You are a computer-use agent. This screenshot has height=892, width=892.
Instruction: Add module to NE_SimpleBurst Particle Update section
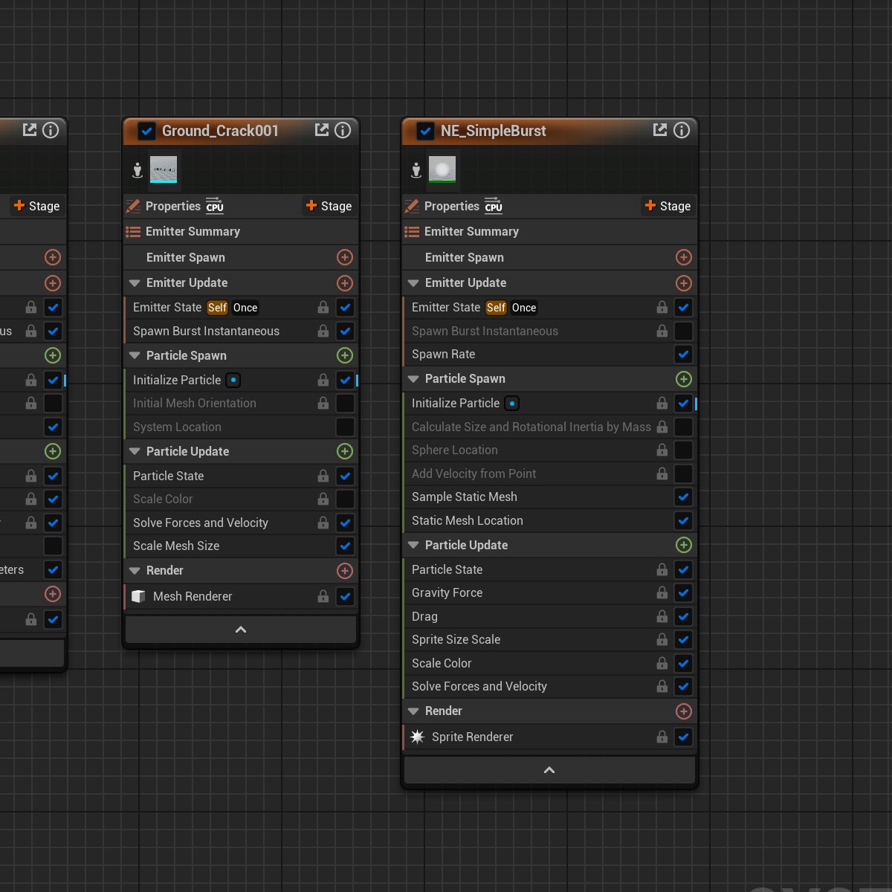(683, 545)
